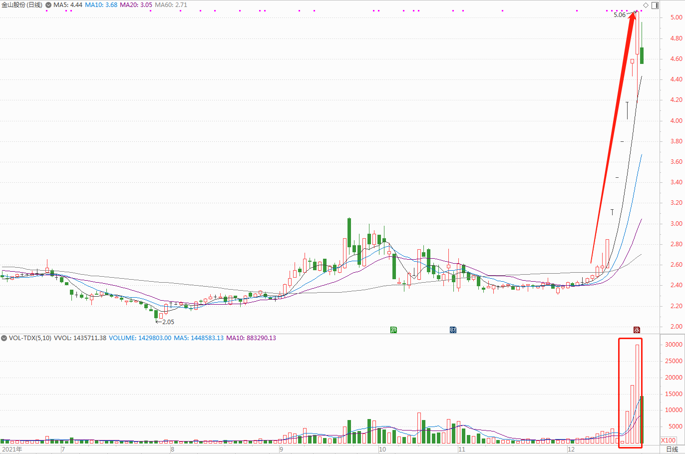This screenshot has height=454, width=685.
Task: Click the 2021年 date label on time axis
Action: coord(12,450)
